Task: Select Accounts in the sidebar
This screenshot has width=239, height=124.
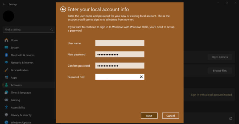Action: point(29,85)
